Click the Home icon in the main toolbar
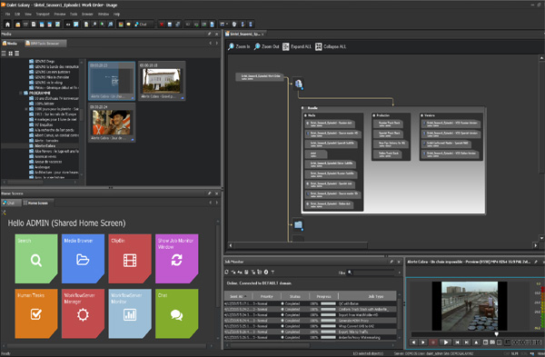 [x=7, y=25]
